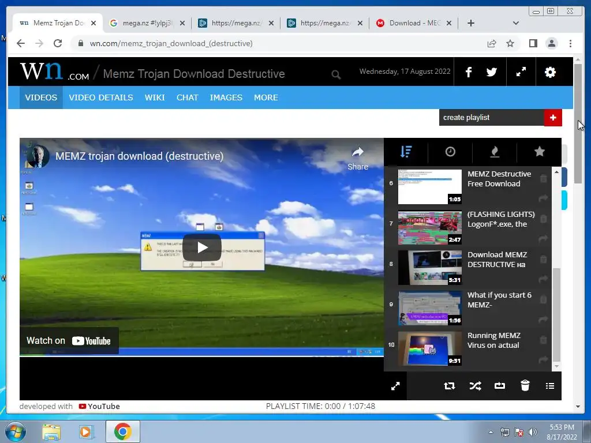Click MEMZ trojan download video title

(x=140, y=156)
